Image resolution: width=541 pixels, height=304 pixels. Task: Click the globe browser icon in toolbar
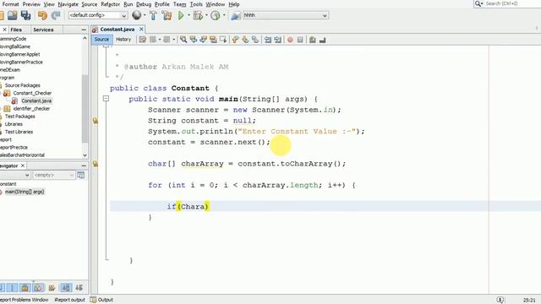(137, 15)
